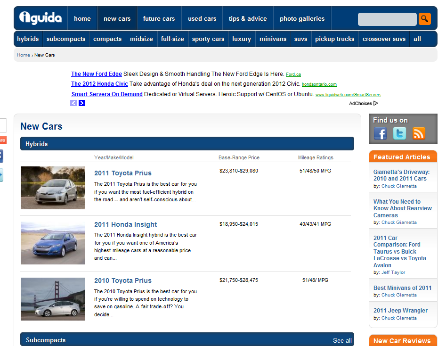Click the liquidweb.com/SmartServers ad URL
446x346 pixels.
pyautogui.click(x=348, y=95)
